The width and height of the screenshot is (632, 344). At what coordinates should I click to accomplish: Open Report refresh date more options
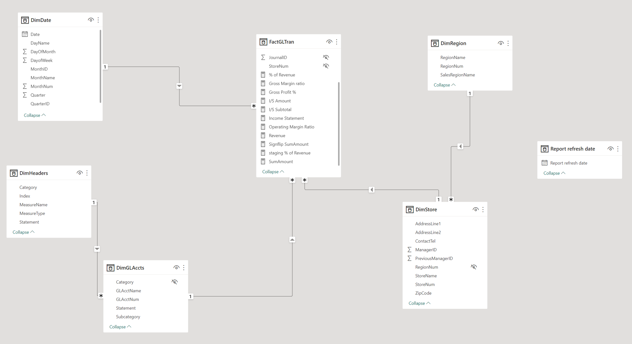[x=618, y=149]
